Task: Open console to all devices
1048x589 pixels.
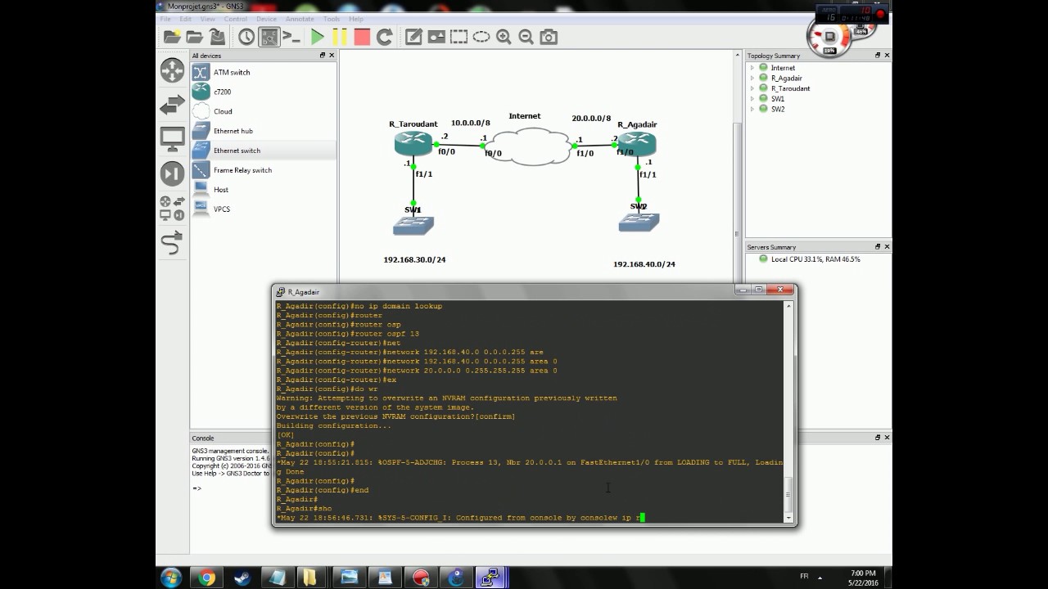Action: tap(291, 37)
